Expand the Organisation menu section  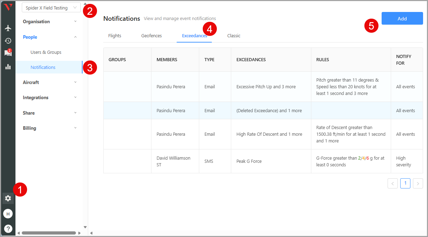[x=49, y=21]
